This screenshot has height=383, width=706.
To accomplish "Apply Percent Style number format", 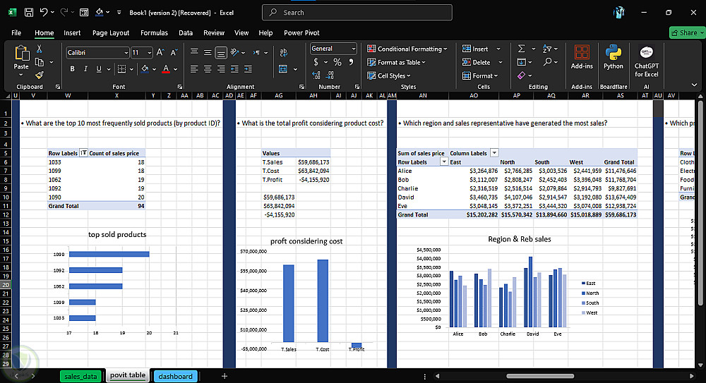I will tap(337, 62).
